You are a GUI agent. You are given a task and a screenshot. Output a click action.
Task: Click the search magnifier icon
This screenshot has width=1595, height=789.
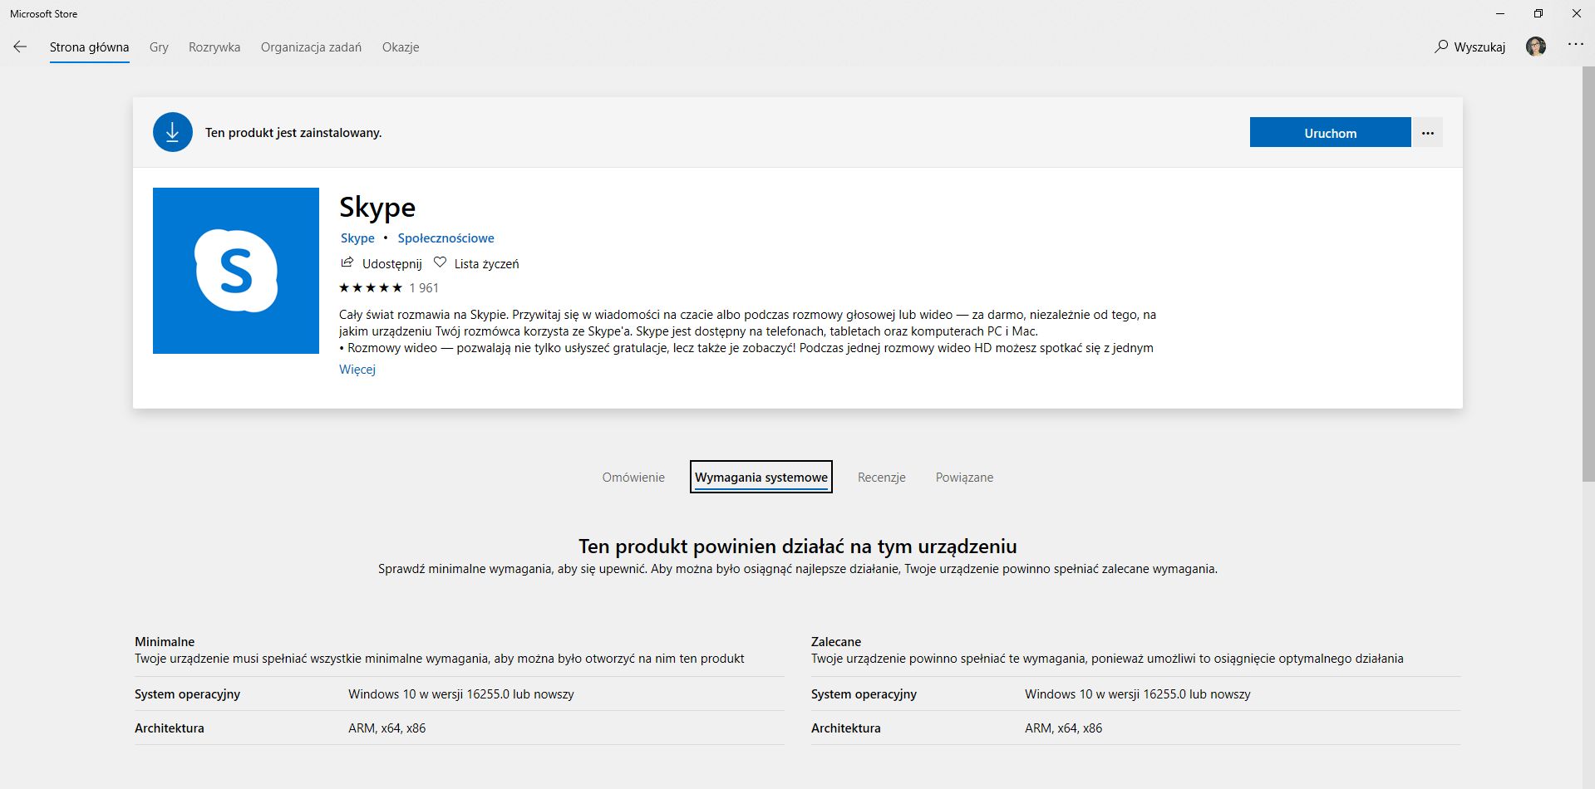(x=1441, y=47)
